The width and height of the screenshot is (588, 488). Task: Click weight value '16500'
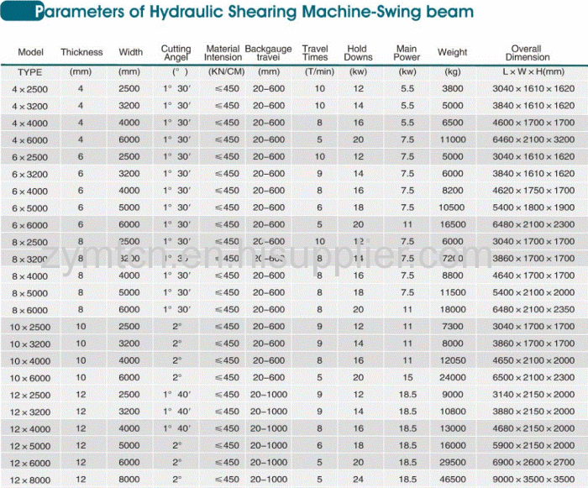tap(453, 224)
